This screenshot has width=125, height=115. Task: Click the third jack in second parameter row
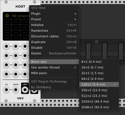[25, 55]
